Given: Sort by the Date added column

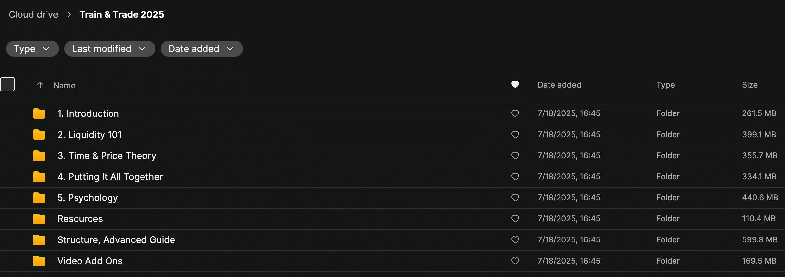Looking at the screenshot, I should click(559, 85).
